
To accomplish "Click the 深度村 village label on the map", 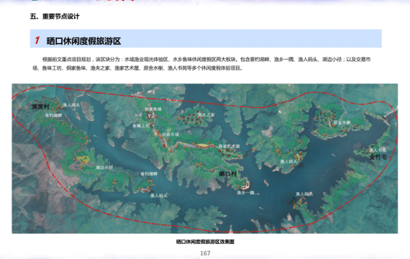I will click(x=40, y=106).
